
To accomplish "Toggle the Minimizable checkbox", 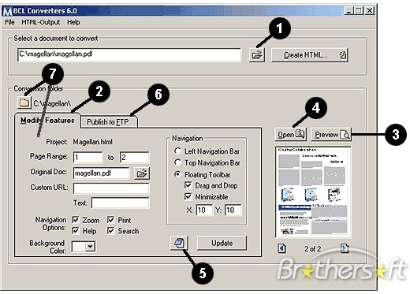I will [188, 196].
